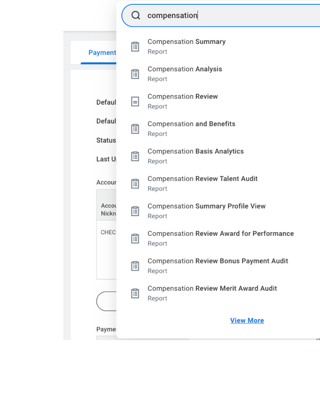Click the search box containing "compensation"
The image size is (320, 414).
tap(229, 15)
